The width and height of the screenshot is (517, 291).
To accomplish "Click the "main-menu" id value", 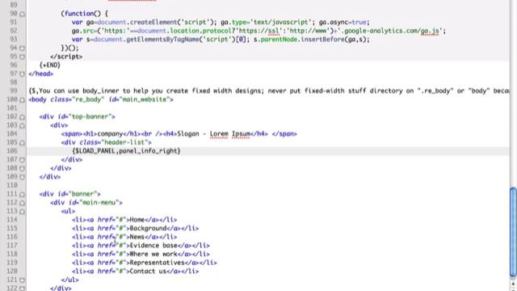I will (x=99, y=202).
